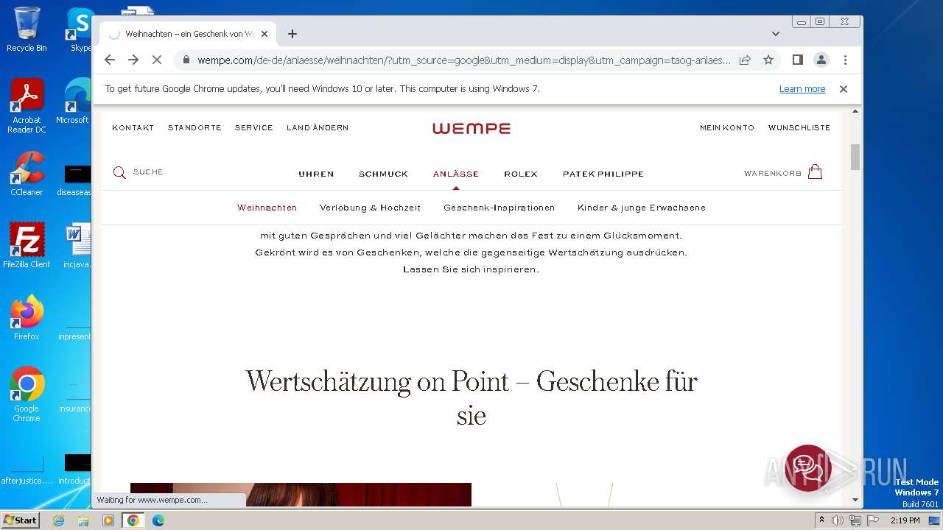Screen dimensions: 943x530
Task: Click the browser forward arrow
Action: pos(133,60)
